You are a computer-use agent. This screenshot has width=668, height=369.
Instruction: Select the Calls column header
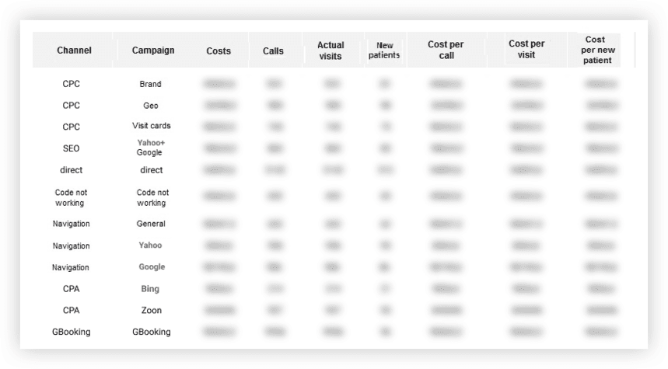(273, 51)
